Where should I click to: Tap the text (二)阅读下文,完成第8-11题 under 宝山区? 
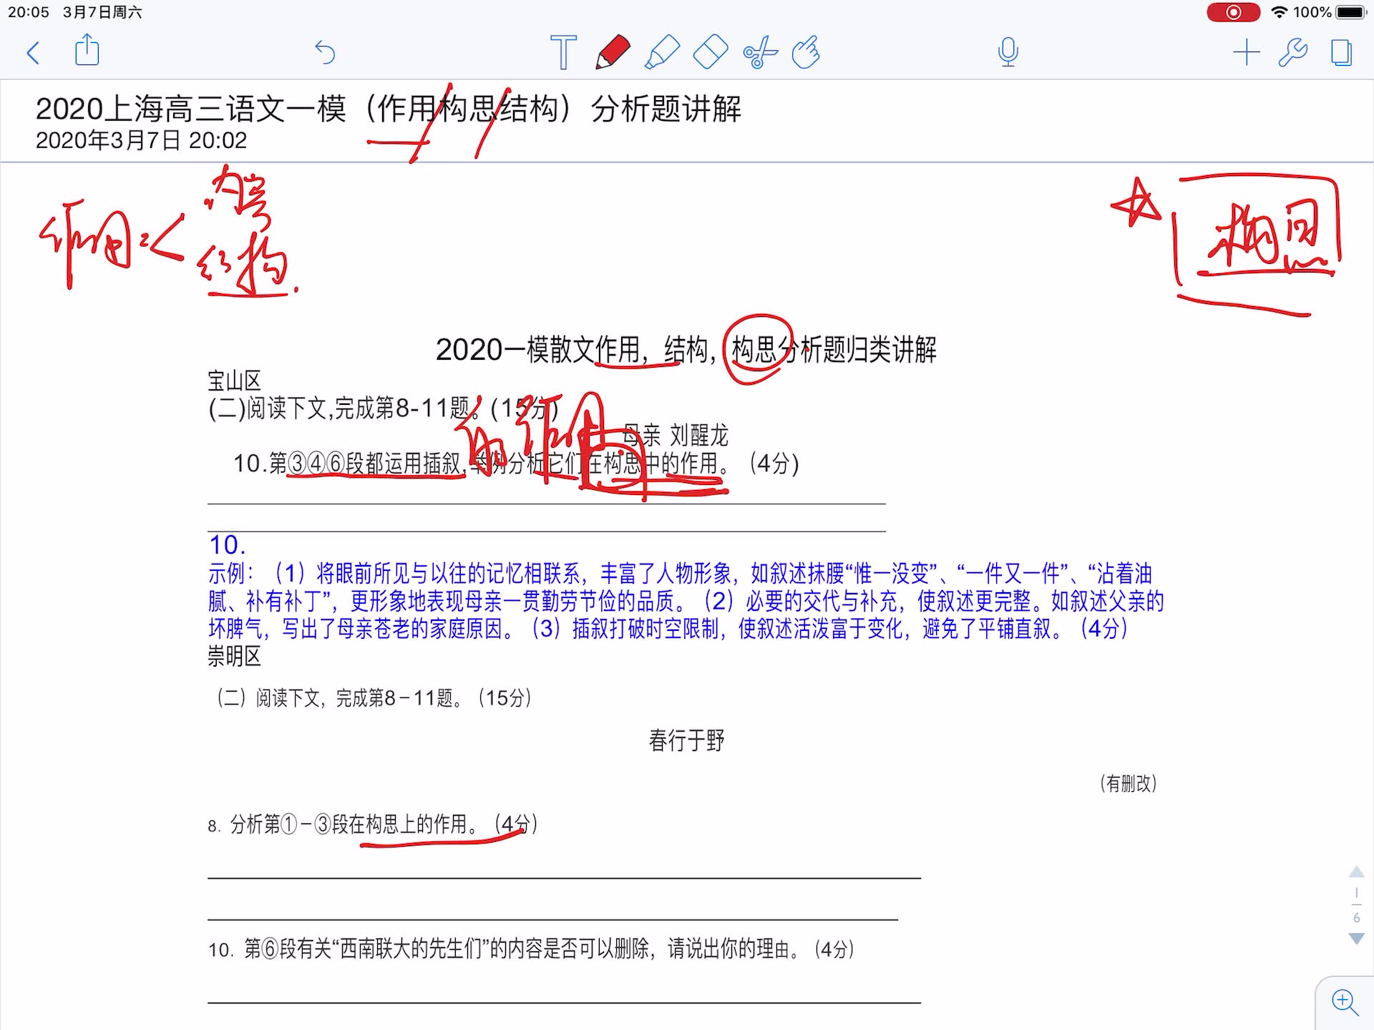tap(383, 408)
